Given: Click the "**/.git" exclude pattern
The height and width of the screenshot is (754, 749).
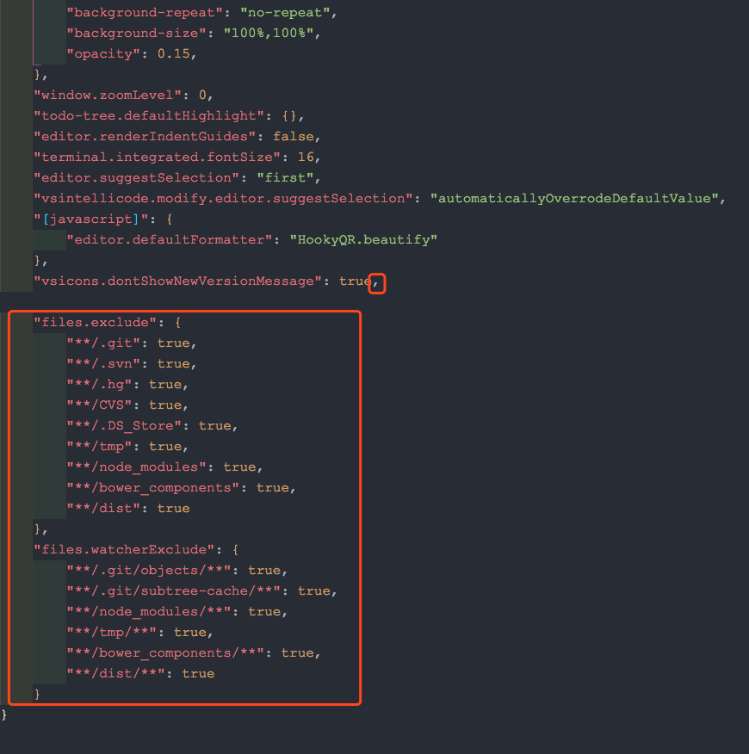Looking at the screenshot, I should [103, 343].
